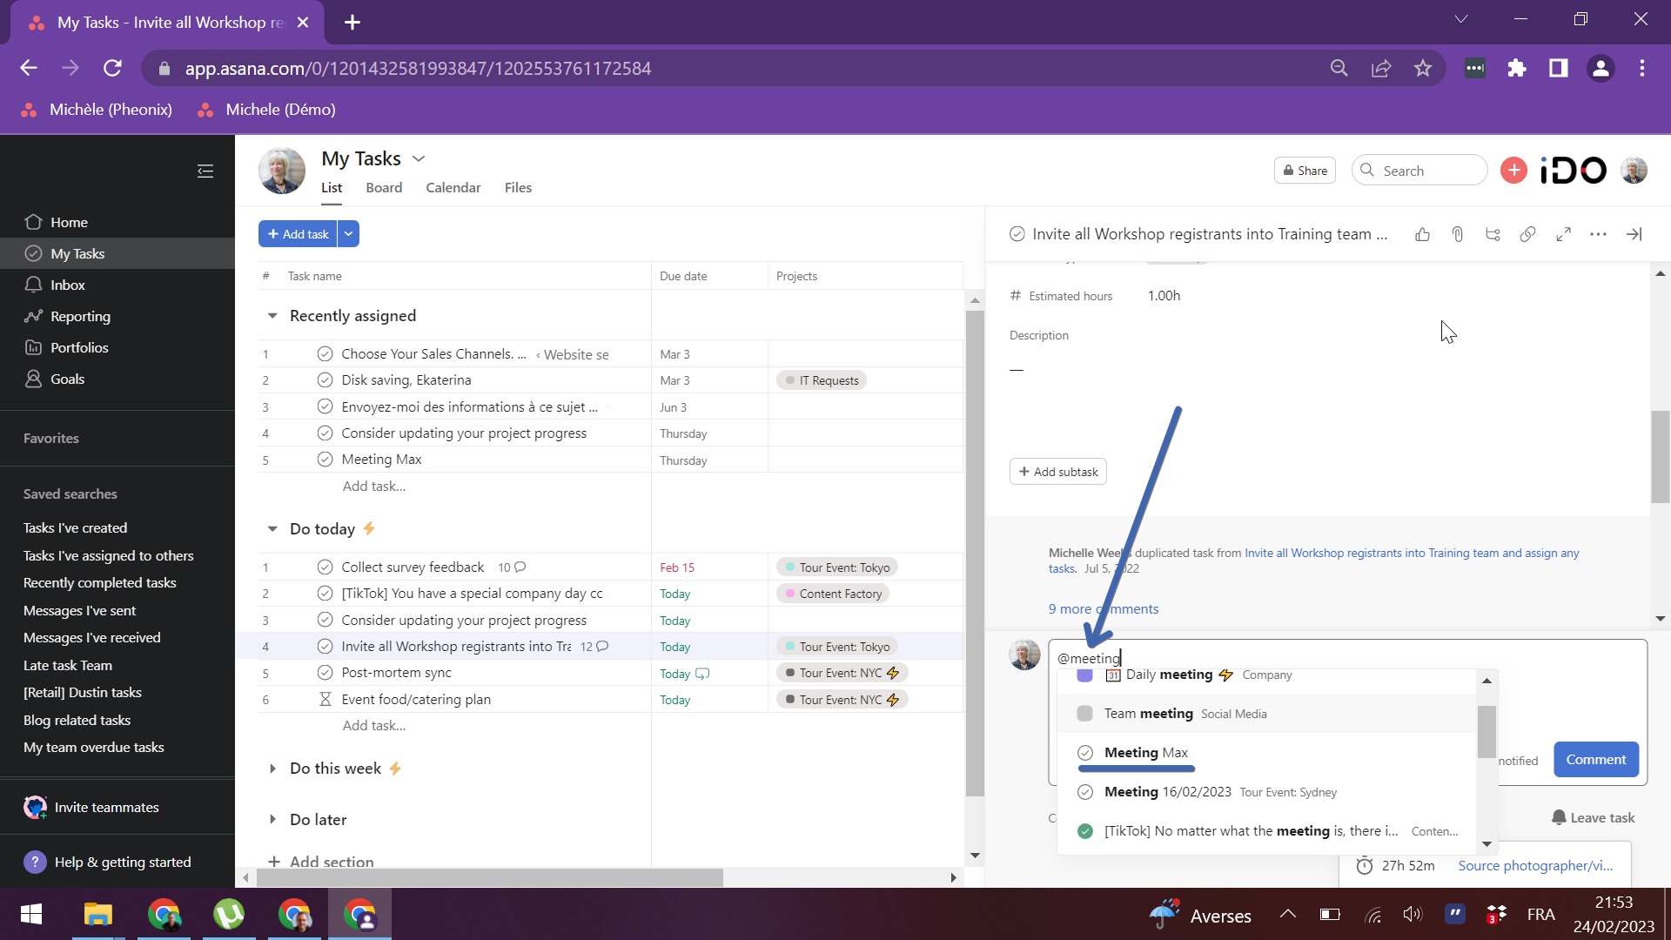Mark Disk saving, Ekaterina complete
This screenshot has height=940, width=1671.
pos(325,379)
